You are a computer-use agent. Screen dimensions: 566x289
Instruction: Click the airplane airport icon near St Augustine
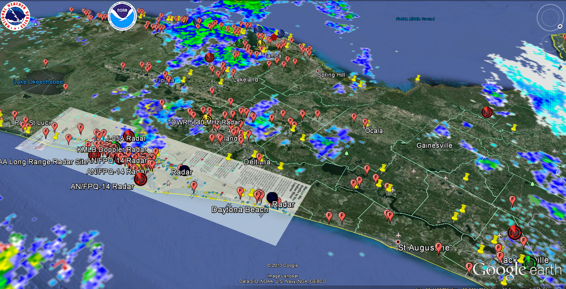coord(399,235)
